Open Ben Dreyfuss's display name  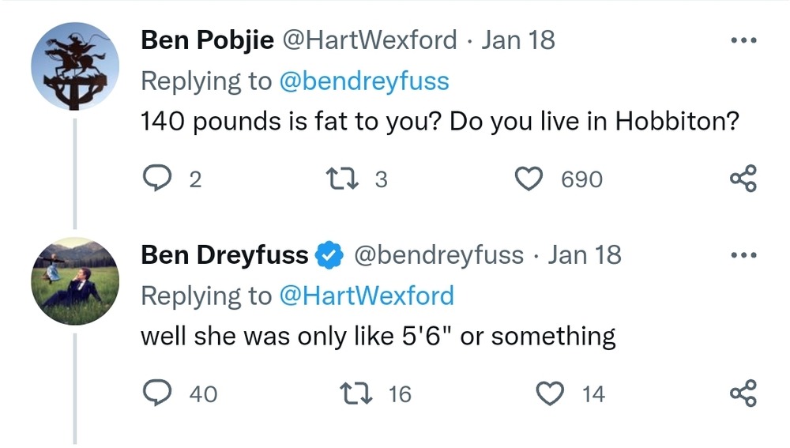click(224, 254)
